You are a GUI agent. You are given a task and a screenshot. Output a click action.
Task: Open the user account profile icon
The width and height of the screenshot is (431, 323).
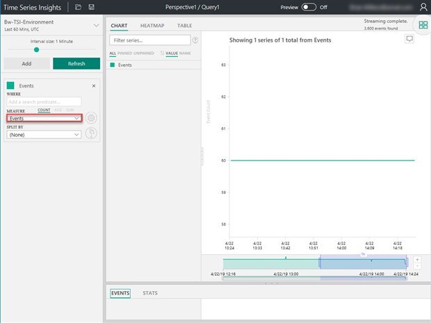[423, 7]
